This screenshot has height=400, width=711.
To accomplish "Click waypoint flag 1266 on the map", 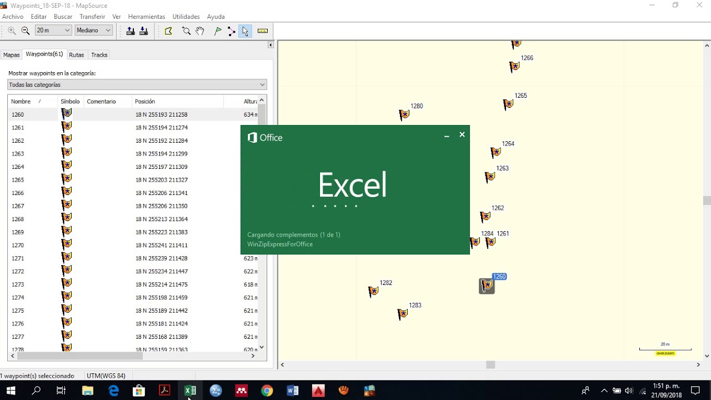I will 515,67.
